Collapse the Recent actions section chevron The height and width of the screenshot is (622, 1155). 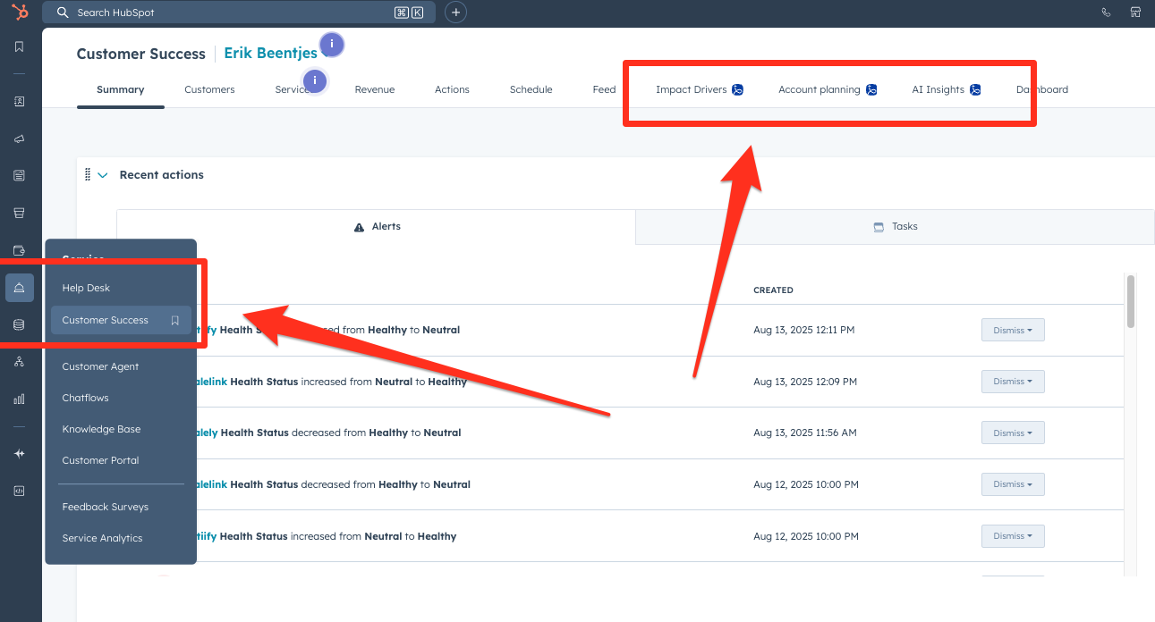click(x=102, y=175)
